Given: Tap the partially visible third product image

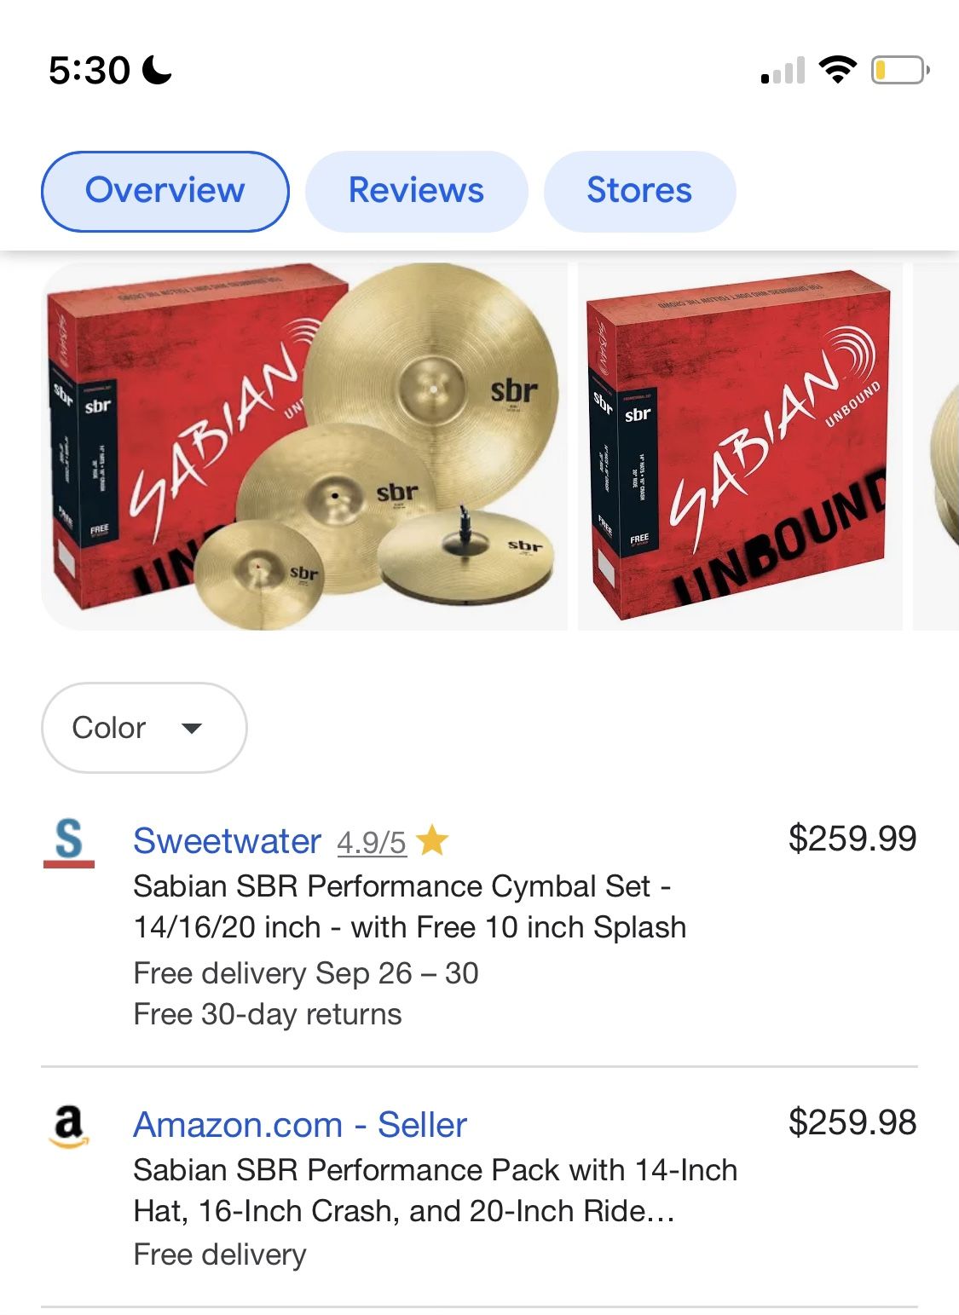Looking at the screenshot, I should [938, 447].
